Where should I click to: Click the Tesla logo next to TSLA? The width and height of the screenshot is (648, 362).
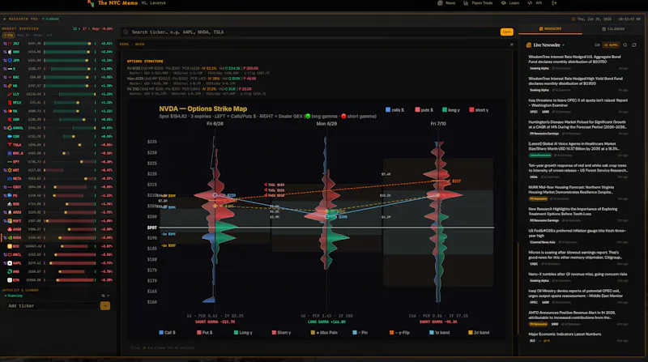(10, 145)
